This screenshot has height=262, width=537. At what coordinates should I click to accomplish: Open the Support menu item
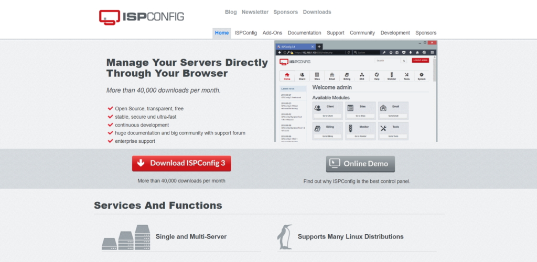click(335, 33)
